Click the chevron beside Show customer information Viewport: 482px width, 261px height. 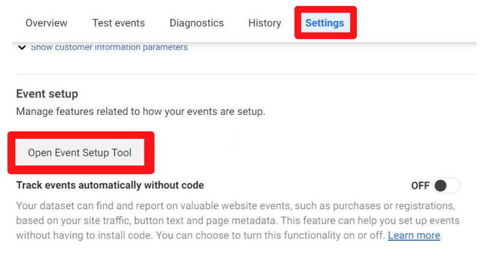point(22,47)
